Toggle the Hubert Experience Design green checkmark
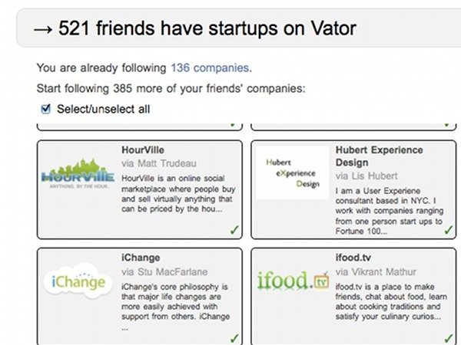The image size is (461, 345). [x=448, y=229]
